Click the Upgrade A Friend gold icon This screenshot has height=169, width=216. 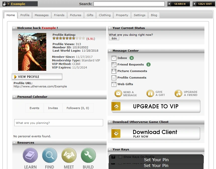pyautogui.click(x=178, y=93)
